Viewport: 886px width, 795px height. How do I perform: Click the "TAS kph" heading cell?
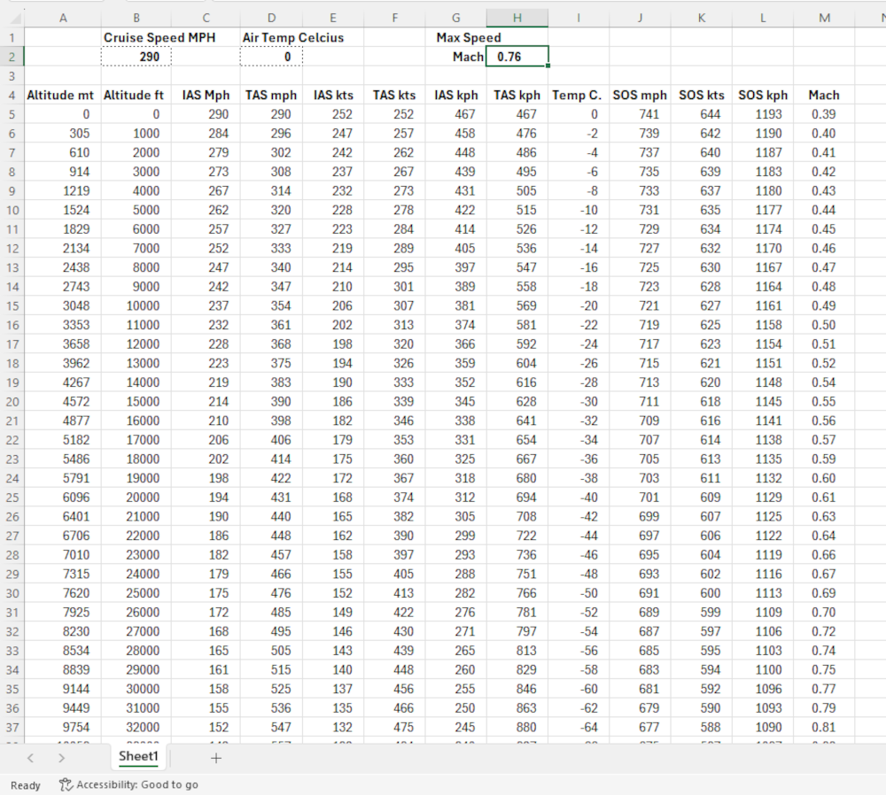[x=517, y=96]
